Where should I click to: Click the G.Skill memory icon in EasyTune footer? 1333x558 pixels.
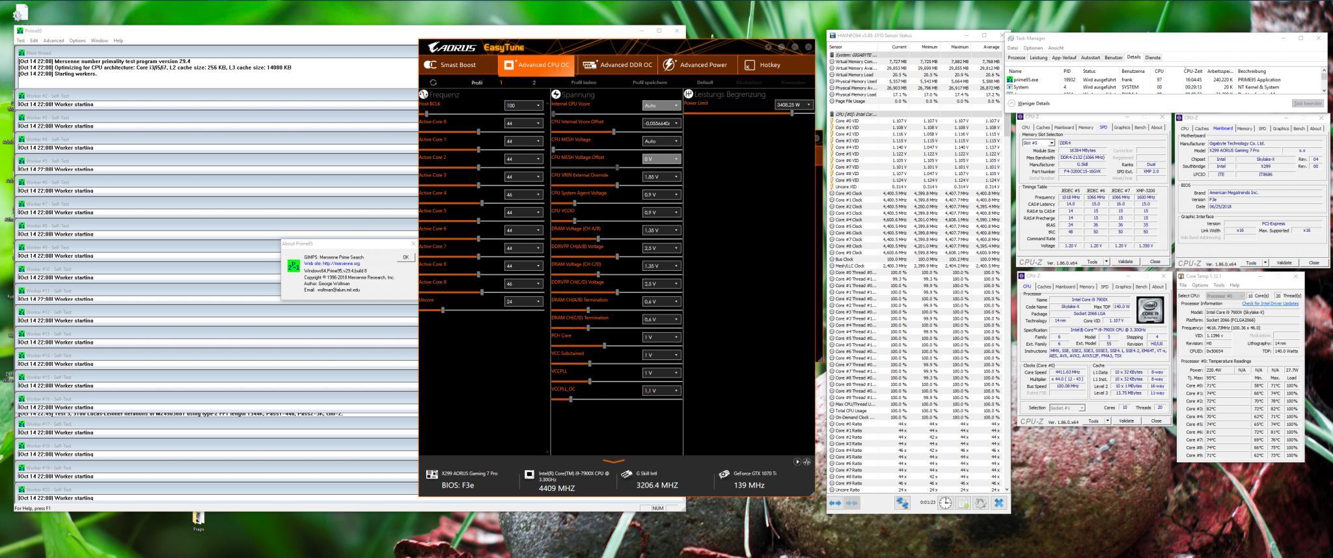pyautogui.click(x=627, y=475)
